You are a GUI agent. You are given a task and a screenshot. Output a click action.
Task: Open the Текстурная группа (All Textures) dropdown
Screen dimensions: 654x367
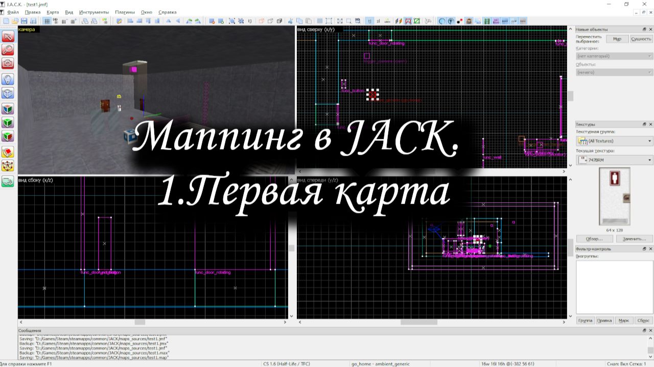pos(614,141)
